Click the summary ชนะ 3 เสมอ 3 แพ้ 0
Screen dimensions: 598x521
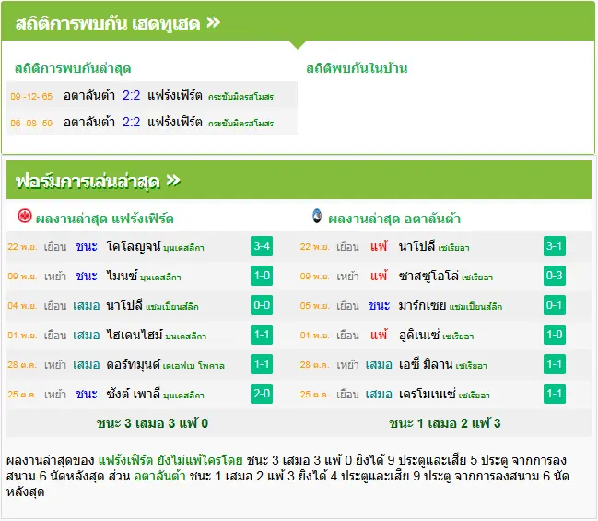[152, 423]
